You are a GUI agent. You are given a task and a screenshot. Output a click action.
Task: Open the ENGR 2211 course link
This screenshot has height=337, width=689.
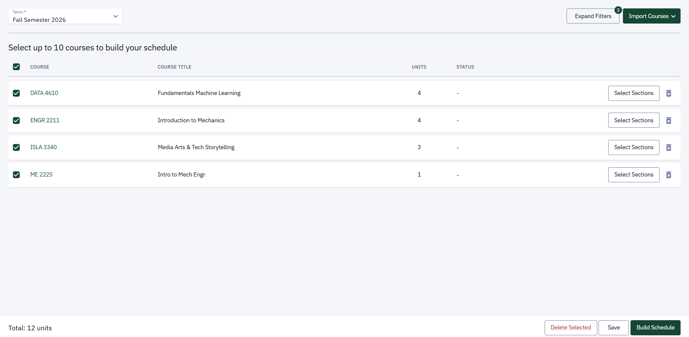click(45, 120)
